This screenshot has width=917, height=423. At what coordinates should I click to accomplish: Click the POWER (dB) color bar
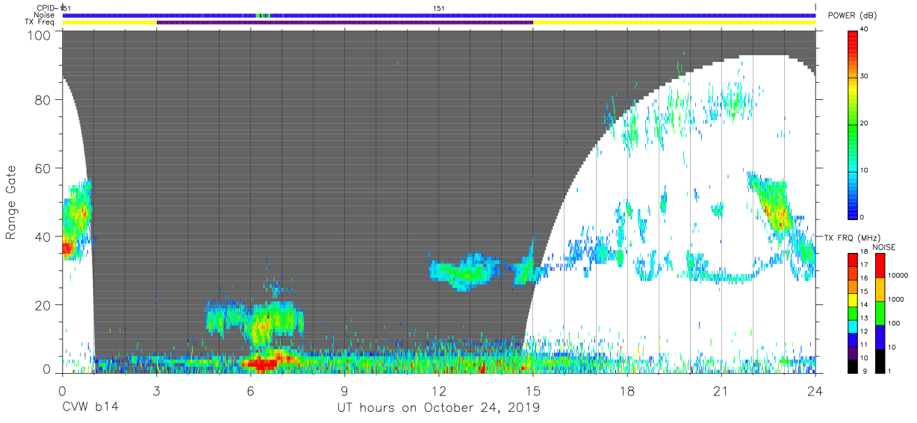pyautogui.click(x=853, y=124)
